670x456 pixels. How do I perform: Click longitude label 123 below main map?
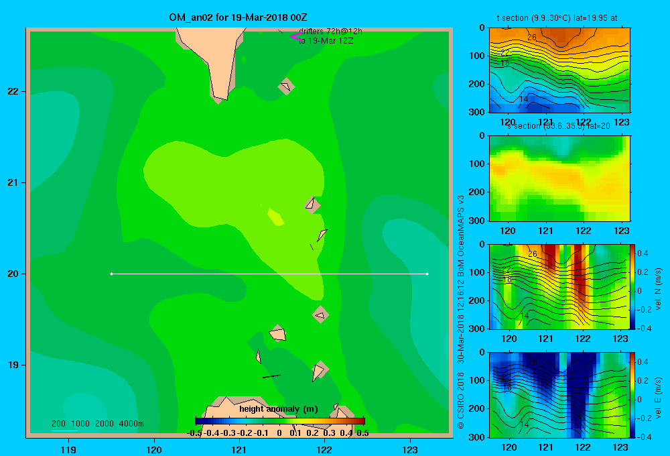click(410, 449)
